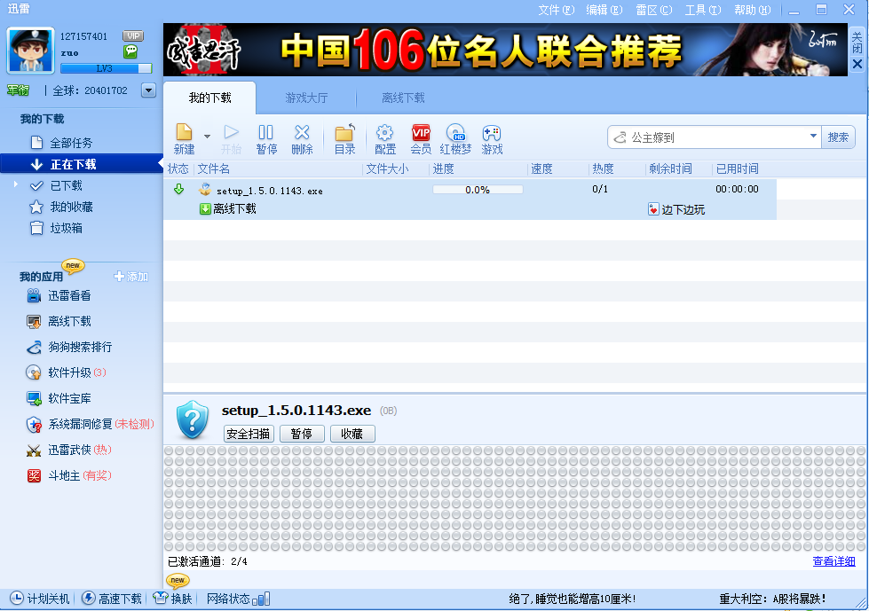Open 迅雷武侠 app
The image size is (869, 611).
[68, 450]
